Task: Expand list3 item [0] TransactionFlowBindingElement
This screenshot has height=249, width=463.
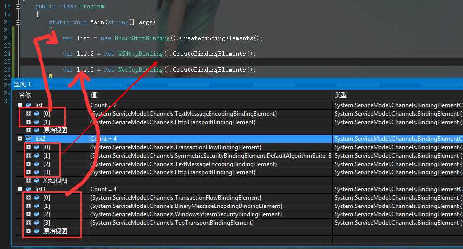Action: click(28, 197)
